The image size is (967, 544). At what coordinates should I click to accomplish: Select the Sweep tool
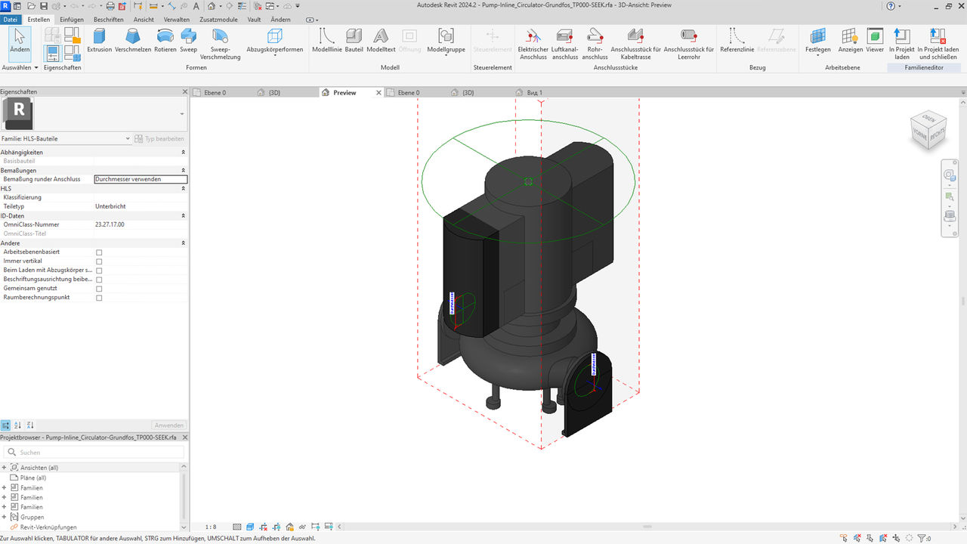tap(188, 41)
